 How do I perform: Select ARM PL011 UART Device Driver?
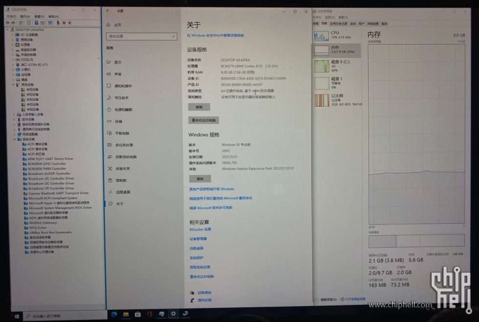[50, 159]
